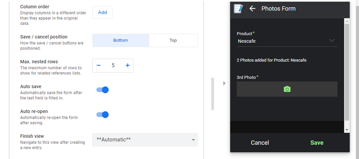Image resolution: width=359 pixels, height=159 pixels.
Task: Click the preview scrollbar down arrow
Action: point(347,130)
